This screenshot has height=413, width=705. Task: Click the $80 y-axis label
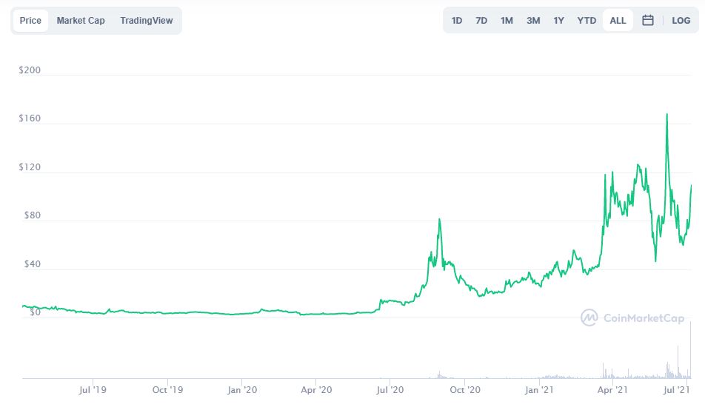(x=30, y=216)
